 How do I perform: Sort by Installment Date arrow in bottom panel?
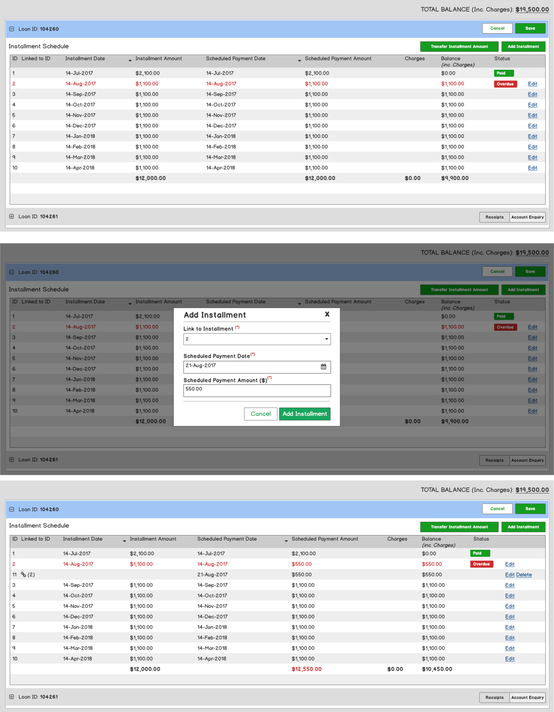125,541
